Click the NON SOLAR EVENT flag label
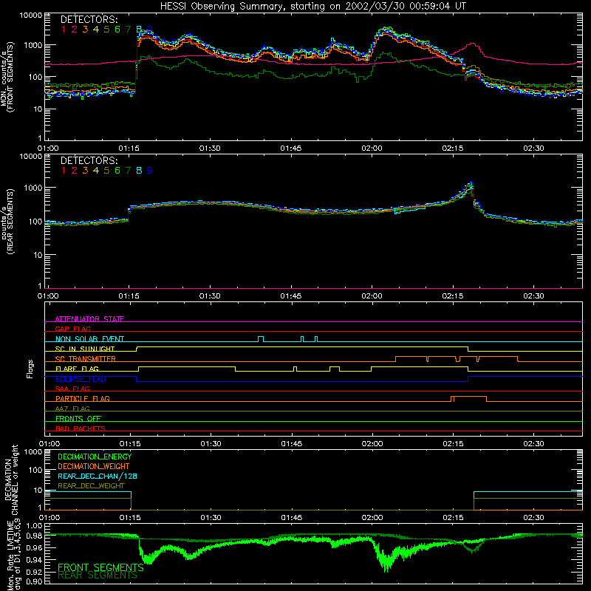 tap(89, 339)
